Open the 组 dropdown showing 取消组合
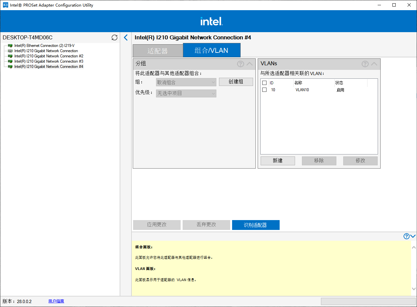 click(186, 82)
